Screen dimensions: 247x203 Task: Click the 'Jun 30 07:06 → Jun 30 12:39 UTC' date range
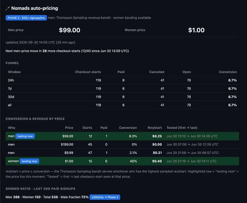(x=192, y=144)
